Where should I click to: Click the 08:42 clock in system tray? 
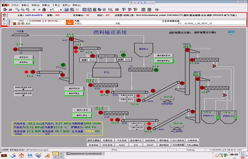[x=234, y=154]
